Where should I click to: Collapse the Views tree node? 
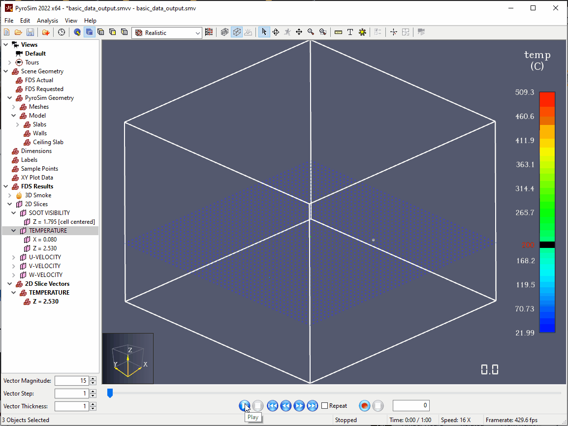tap(6, 44)
